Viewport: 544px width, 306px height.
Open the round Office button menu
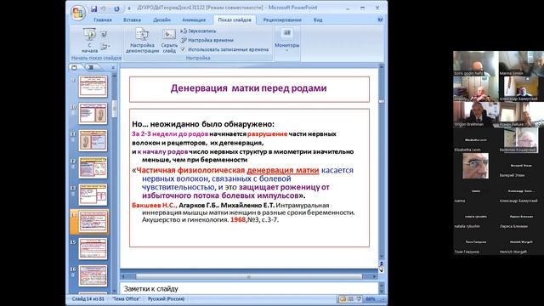[77, 13]
